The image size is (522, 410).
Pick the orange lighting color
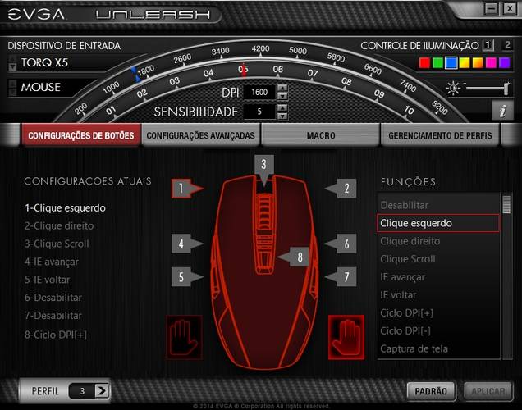click(x=478, y=62)
